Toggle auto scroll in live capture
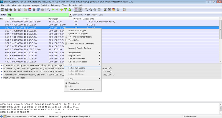Viewport: 222px width, 118px height. (80, 10)
